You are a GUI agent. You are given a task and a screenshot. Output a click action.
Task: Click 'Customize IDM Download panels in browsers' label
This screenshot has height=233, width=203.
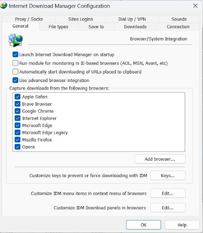pyautogui.click(x=100, y=208)
